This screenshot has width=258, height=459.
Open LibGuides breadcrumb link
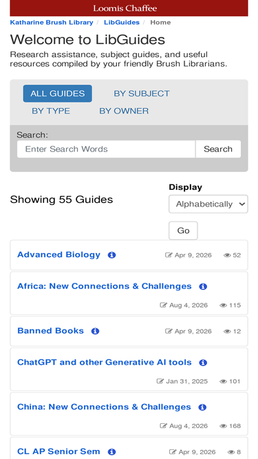pos(122,22)
